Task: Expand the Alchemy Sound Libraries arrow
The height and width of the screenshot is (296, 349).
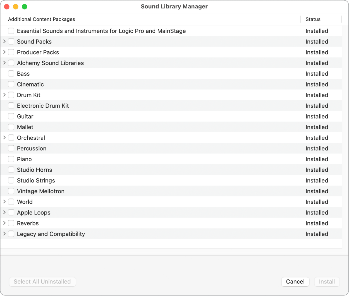Action: 4,63
